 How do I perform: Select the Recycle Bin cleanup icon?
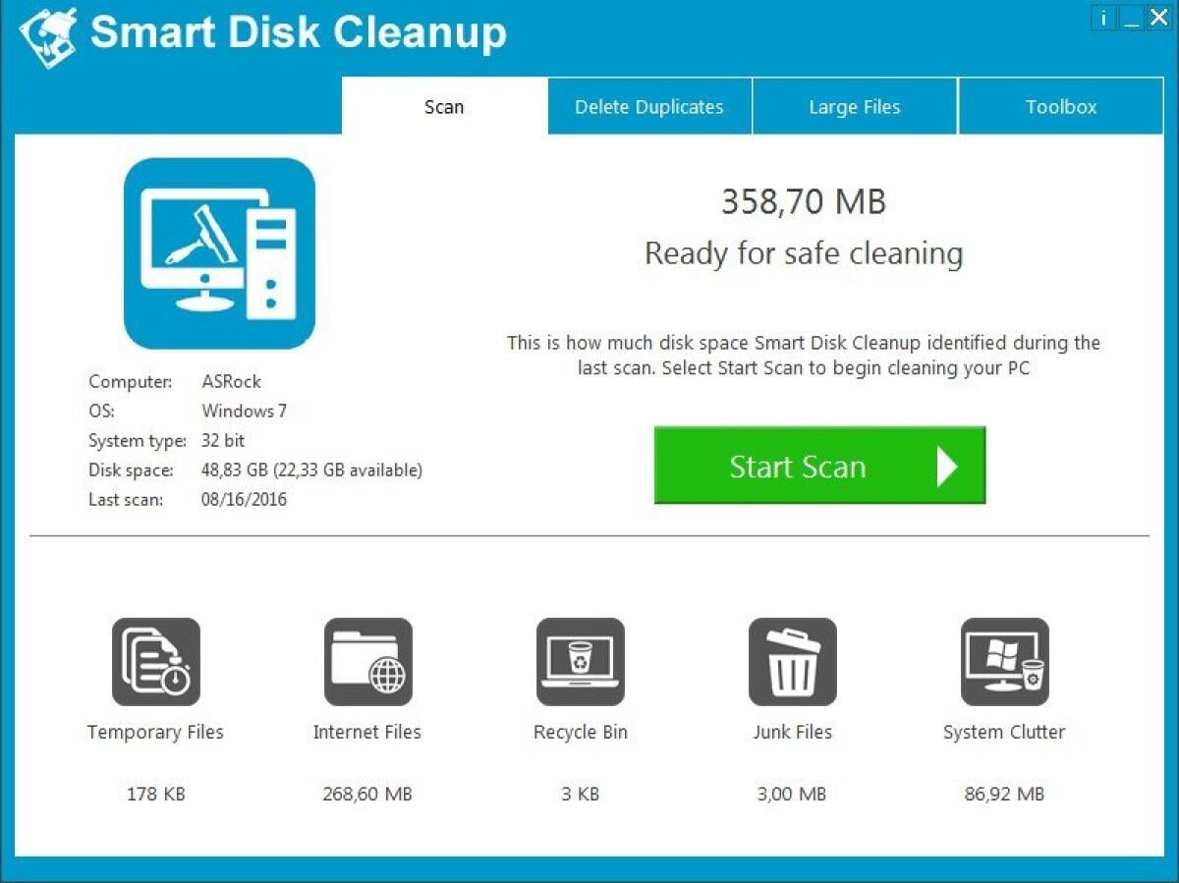pos(580,660)
